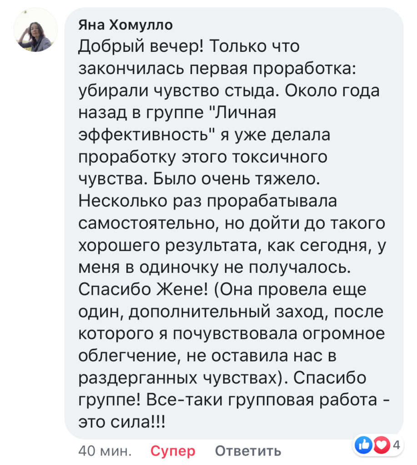Screen dimensions: 417x465
Task: Click the closing words "это сила!!!"
Action: tap(123, 422)
